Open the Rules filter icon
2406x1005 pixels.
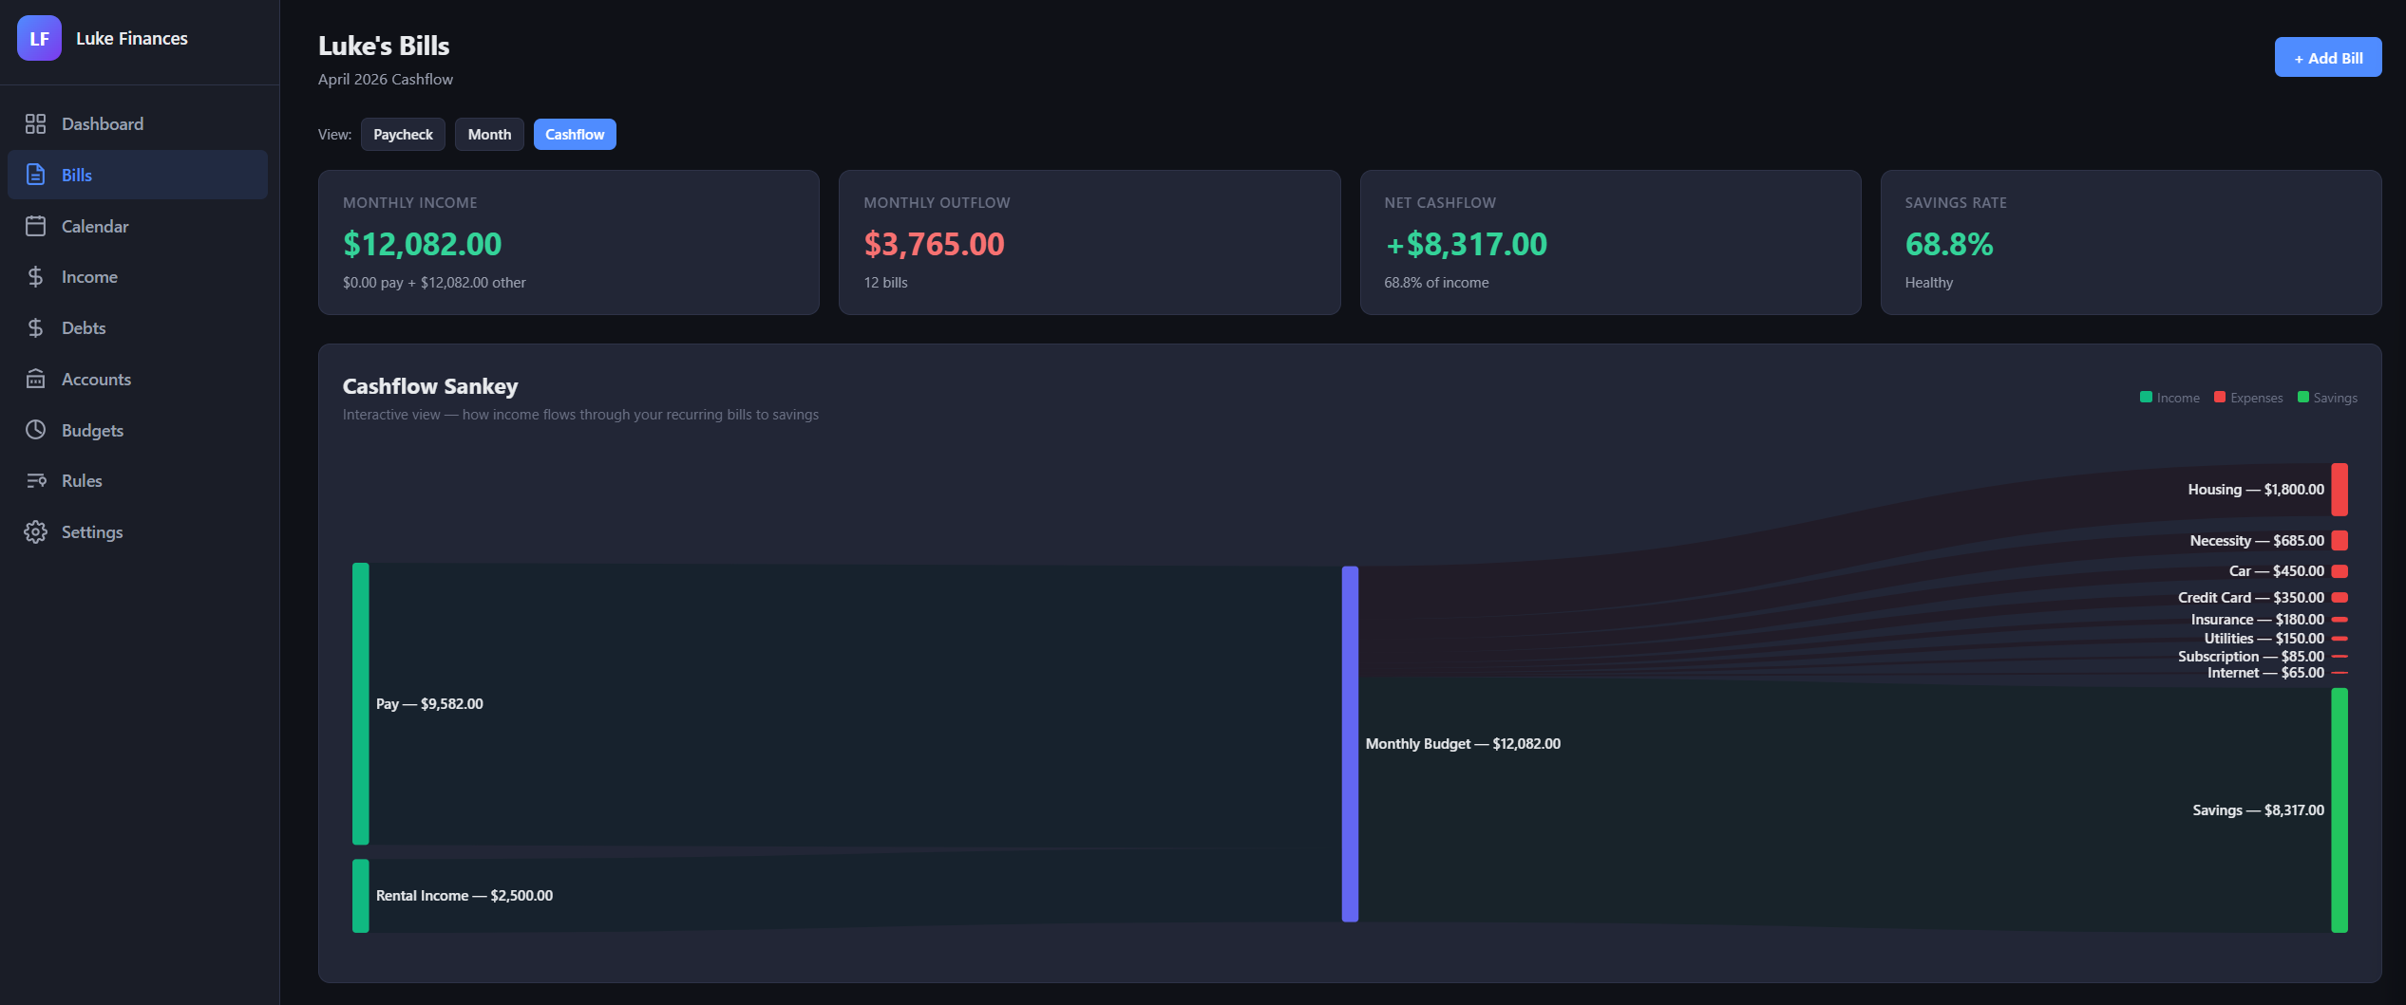click(x=35, y=480)
